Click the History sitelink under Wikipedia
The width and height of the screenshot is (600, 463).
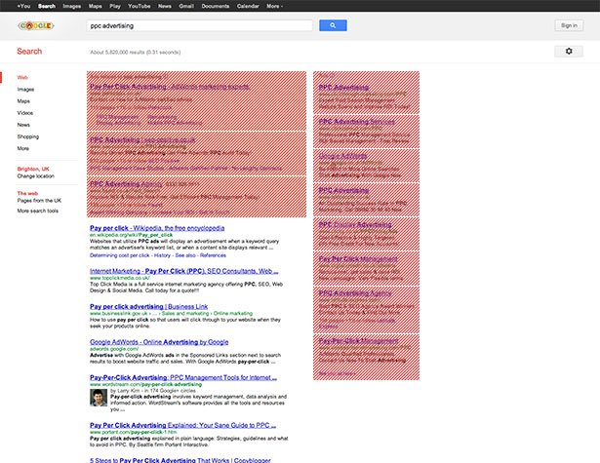pyautogui.click(x=162, y=255)
